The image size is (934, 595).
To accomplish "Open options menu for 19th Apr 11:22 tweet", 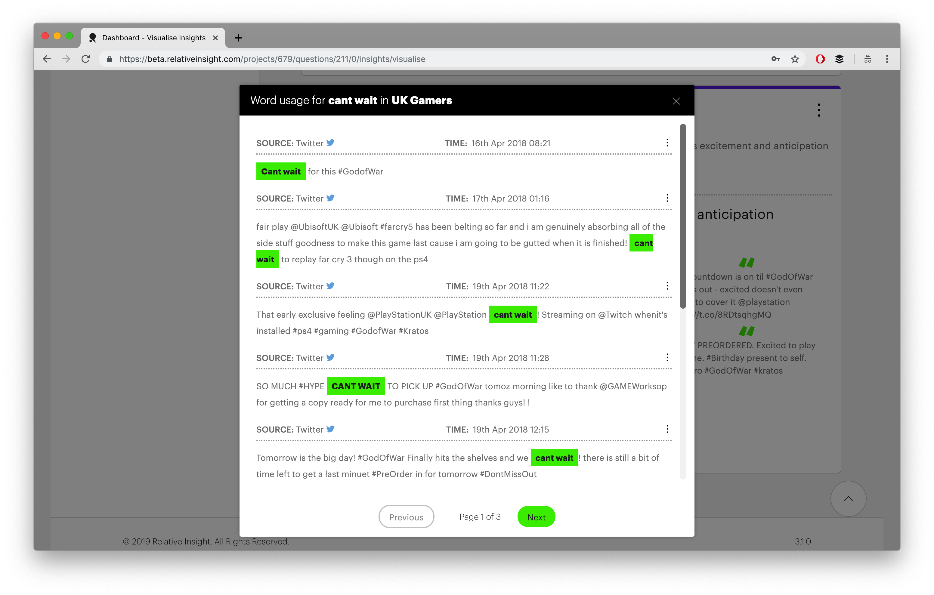I will tap(667, 286).
